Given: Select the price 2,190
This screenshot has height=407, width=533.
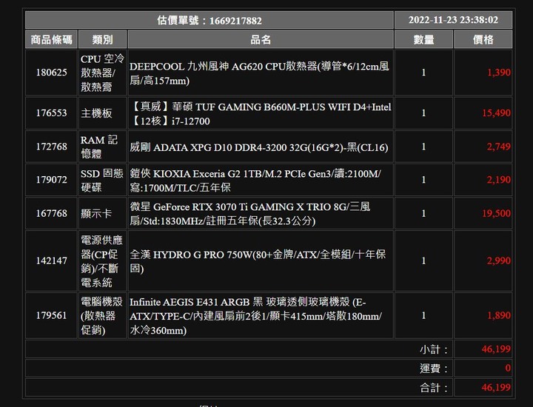Looking at the screenshot, I should pyautogui.click(x=499, y=179).
